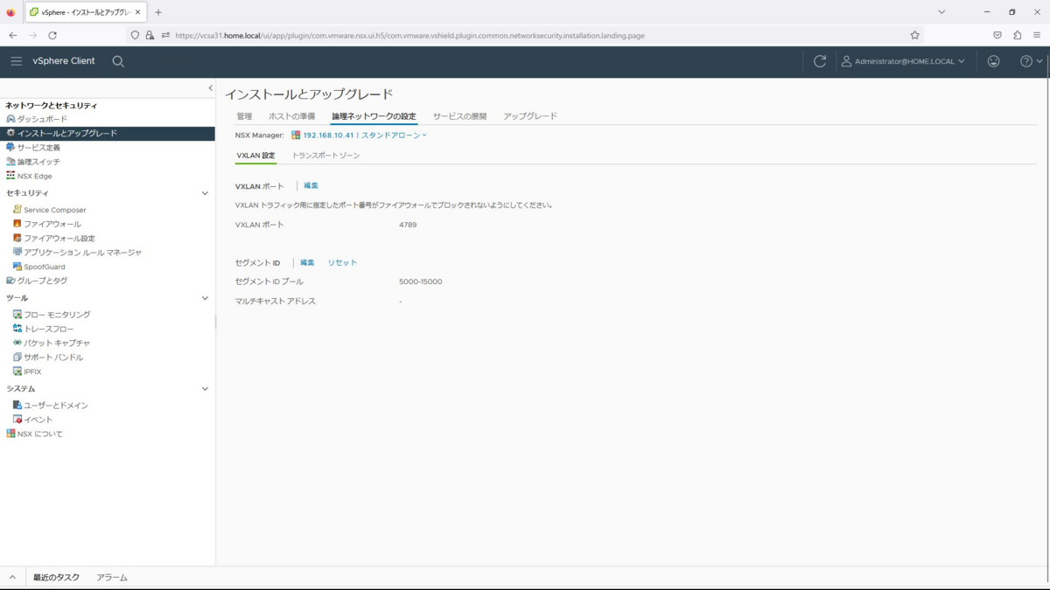Open フロー モニタリング

(x=56, y=315)
